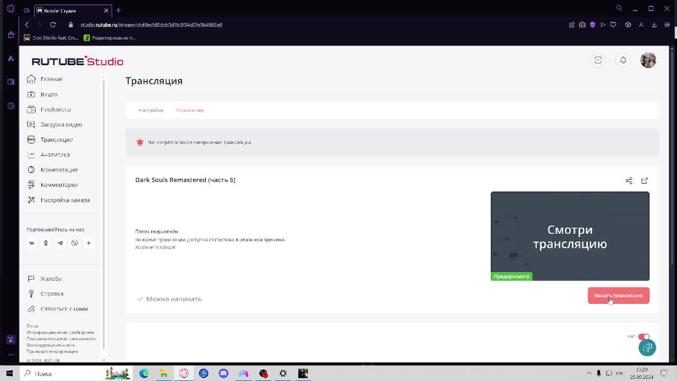677x381 pixels.
Task: Click the icon left of the notifications bell
Action: (598, 60)
